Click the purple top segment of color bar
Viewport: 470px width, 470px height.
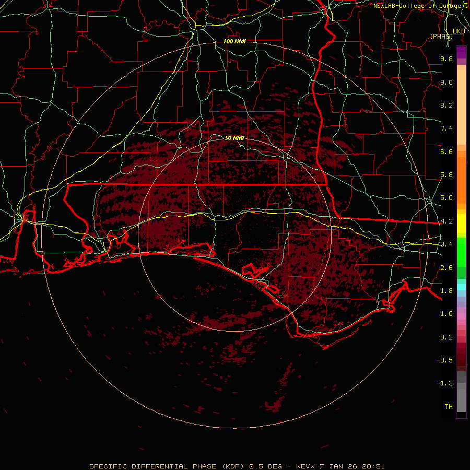(x=461, y=52)
